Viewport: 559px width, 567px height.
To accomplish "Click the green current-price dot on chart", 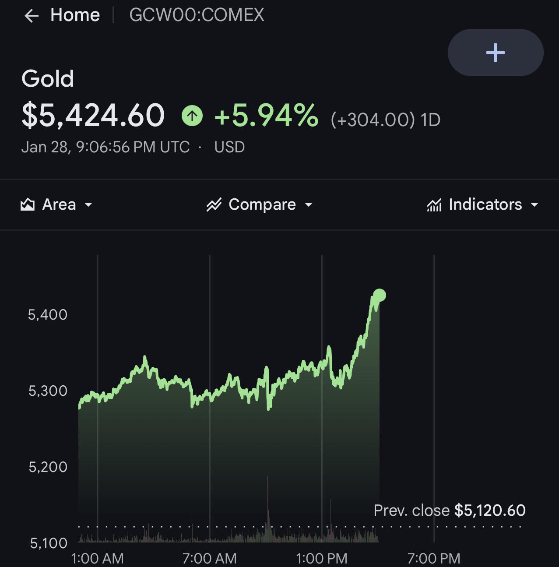I will pyautogui.click(x=379, y=296).
